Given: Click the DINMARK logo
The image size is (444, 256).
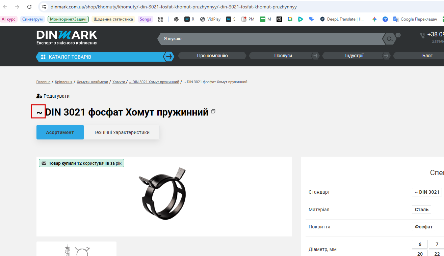Looking at the screenshot, I should (67, 37).
